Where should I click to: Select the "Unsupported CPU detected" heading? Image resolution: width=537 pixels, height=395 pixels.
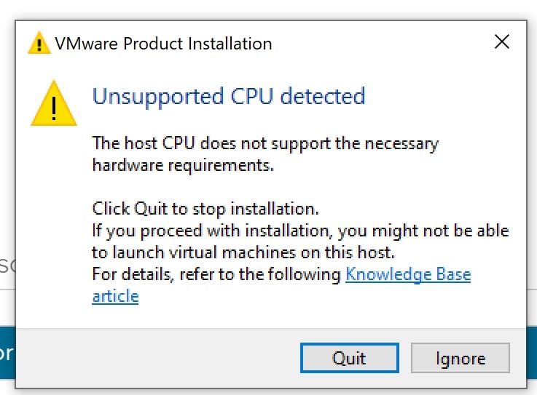(228, 96)
